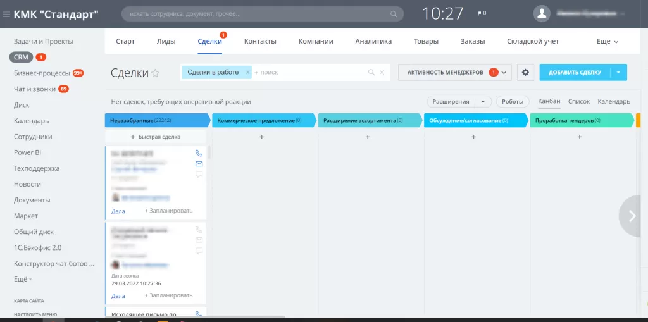Open the arrow next to Добавить сделку

tap(618, 72)
